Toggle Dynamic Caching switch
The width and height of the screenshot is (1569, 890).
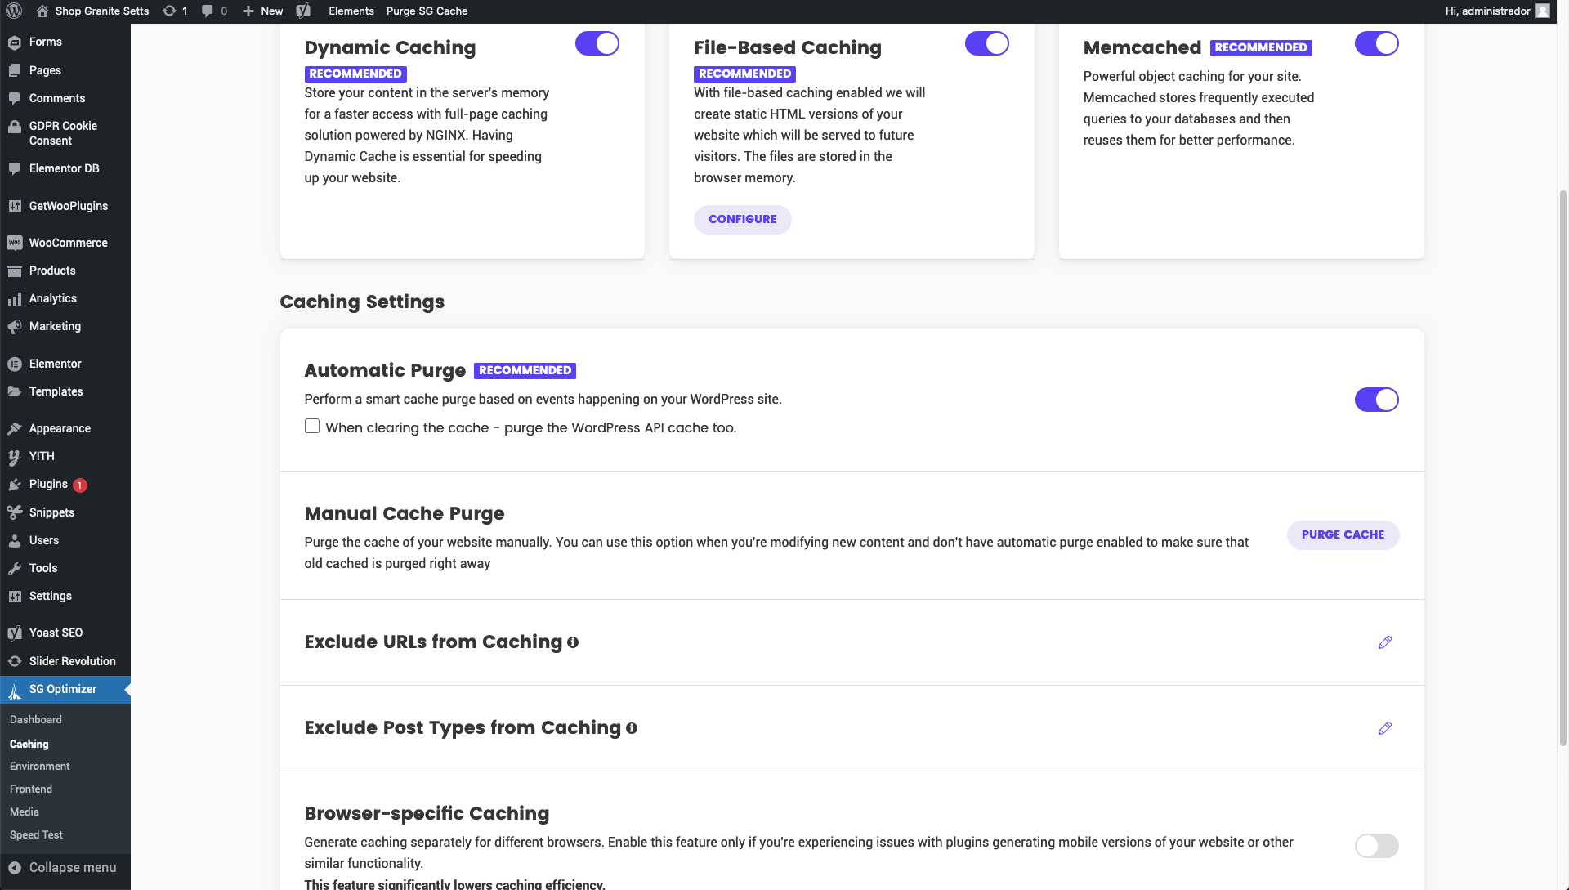pos(597,43)
